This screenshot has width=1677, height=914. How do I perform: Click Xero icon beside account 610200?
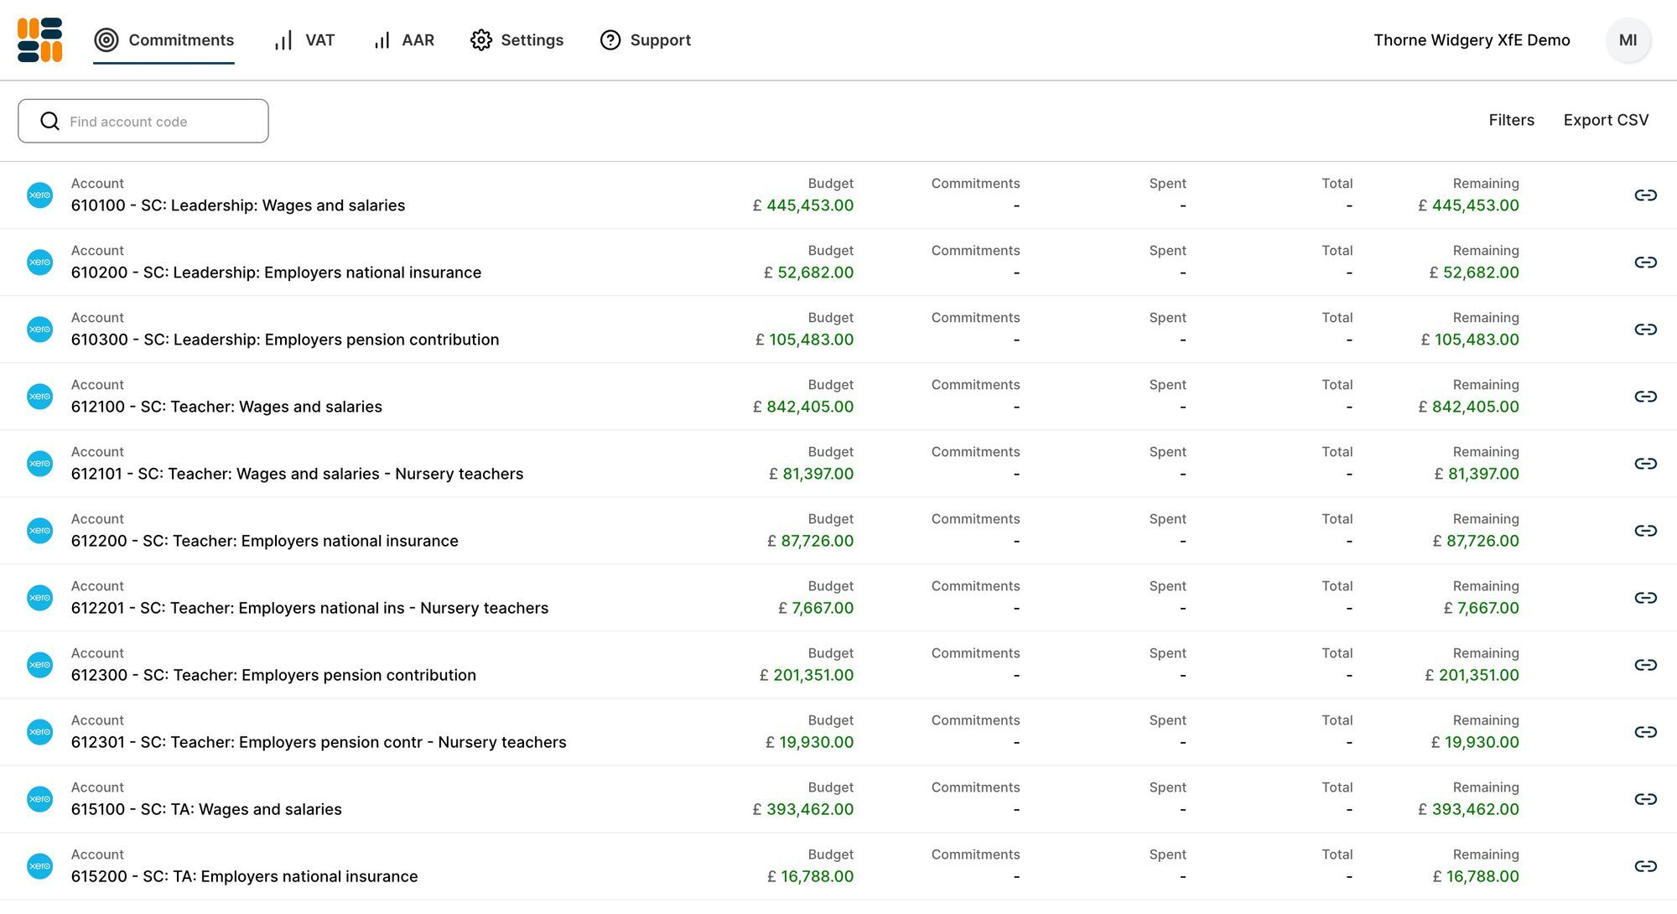(39, 262)
